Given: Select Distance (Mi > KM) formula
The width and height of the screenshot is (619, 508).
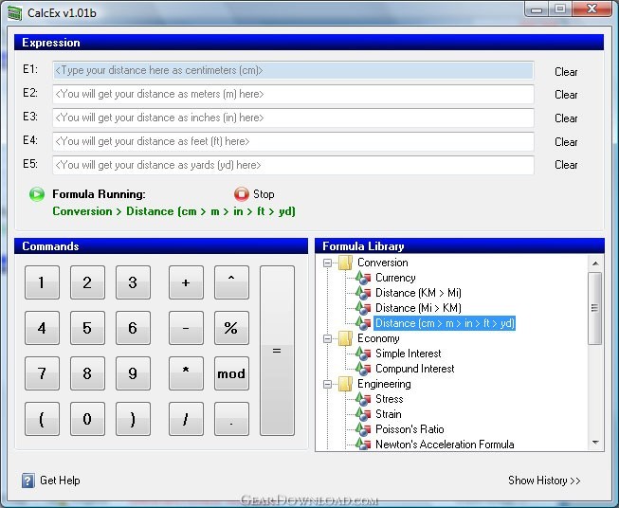Looking at the screenshot, I should [x=418, y=308].
